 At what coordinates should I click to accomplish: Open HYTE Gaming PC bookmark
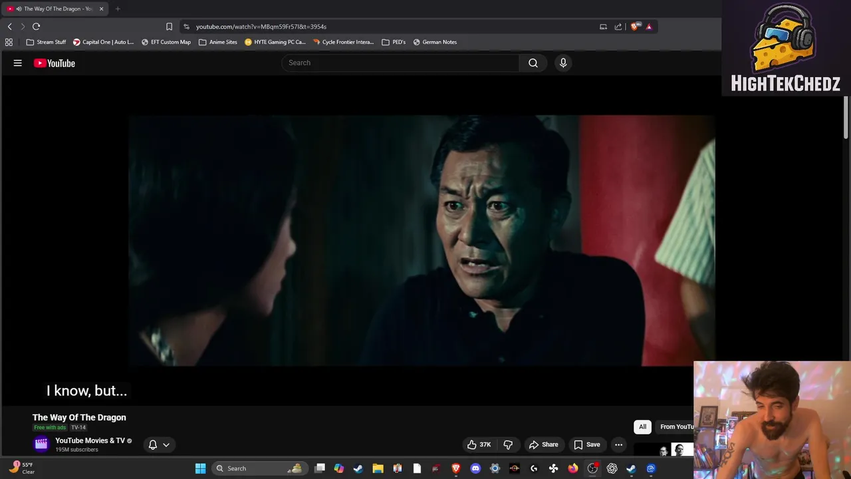coord(275,42)
